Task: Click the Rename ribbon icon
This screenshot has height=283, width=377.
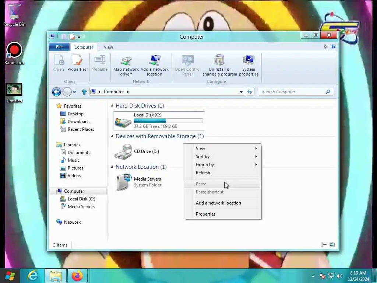Action: (100, 60)
